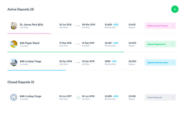The height and width of the screenshot is (119, 186).
Task: Click the closed deposit house icon
Action: [x=14, y=97]
